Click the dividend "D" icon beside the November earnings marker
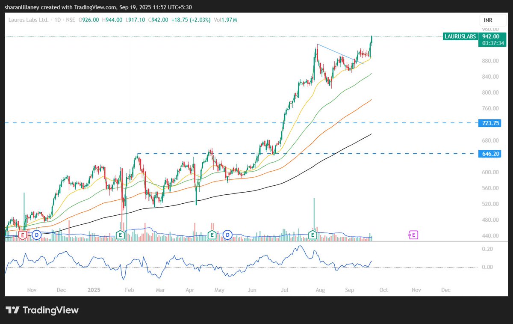This screenshot has height=324, width=513. [37, 235]
